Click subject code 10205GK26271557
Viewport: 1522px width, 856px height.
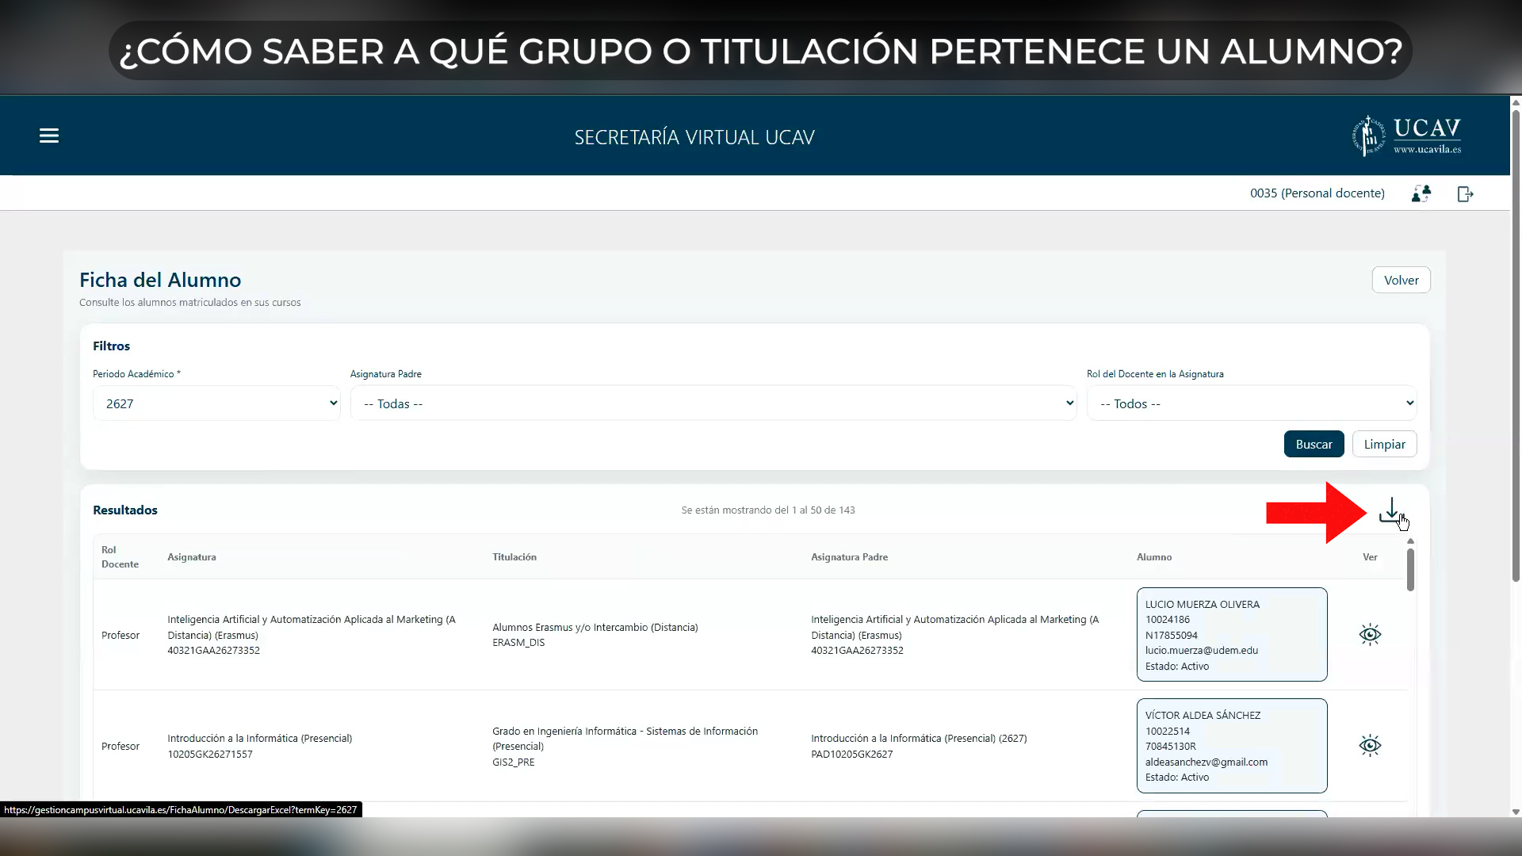click(x=210, y=755)
